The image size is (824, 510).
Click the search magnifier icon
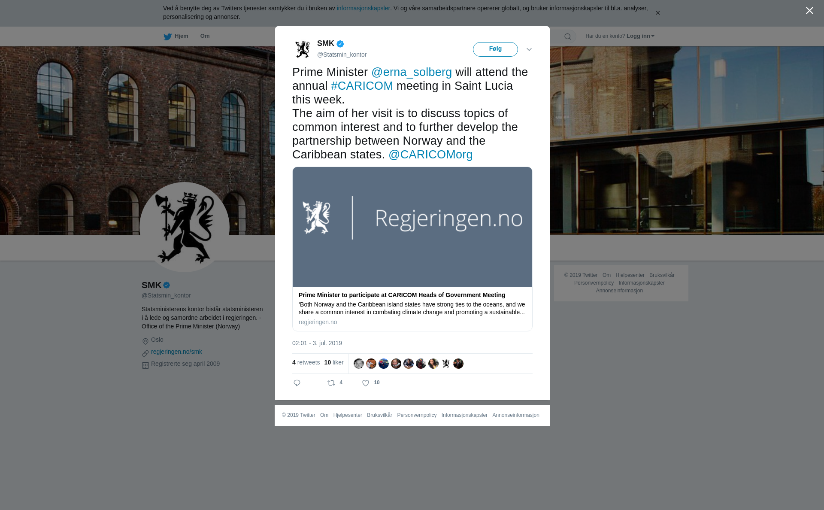point(568,36)
